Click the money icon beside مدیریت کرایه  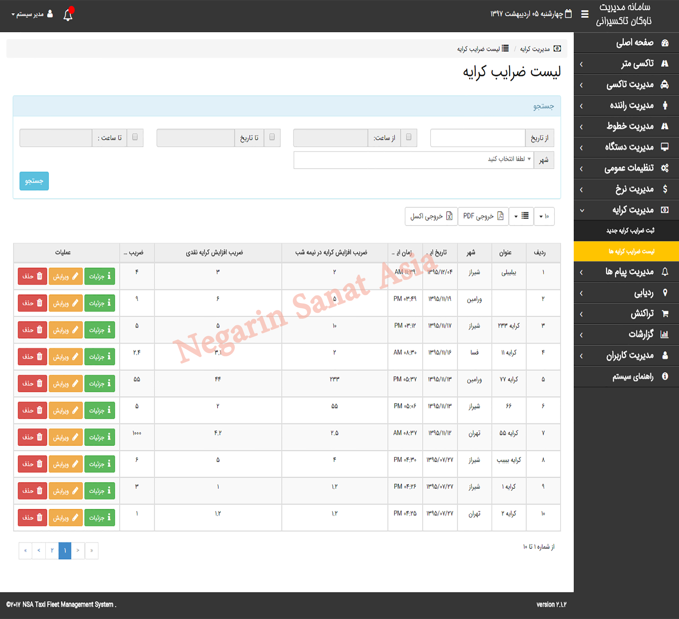click(665, 210)
